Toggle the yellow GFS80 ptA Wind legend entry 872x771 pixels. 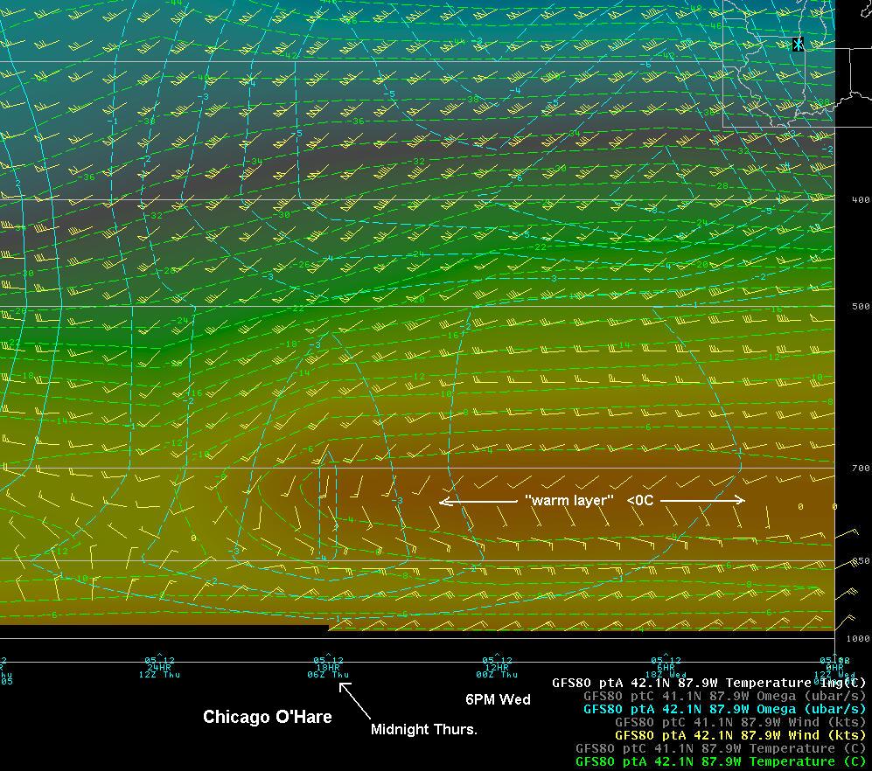pyautogui.click(x=741, y=735)
